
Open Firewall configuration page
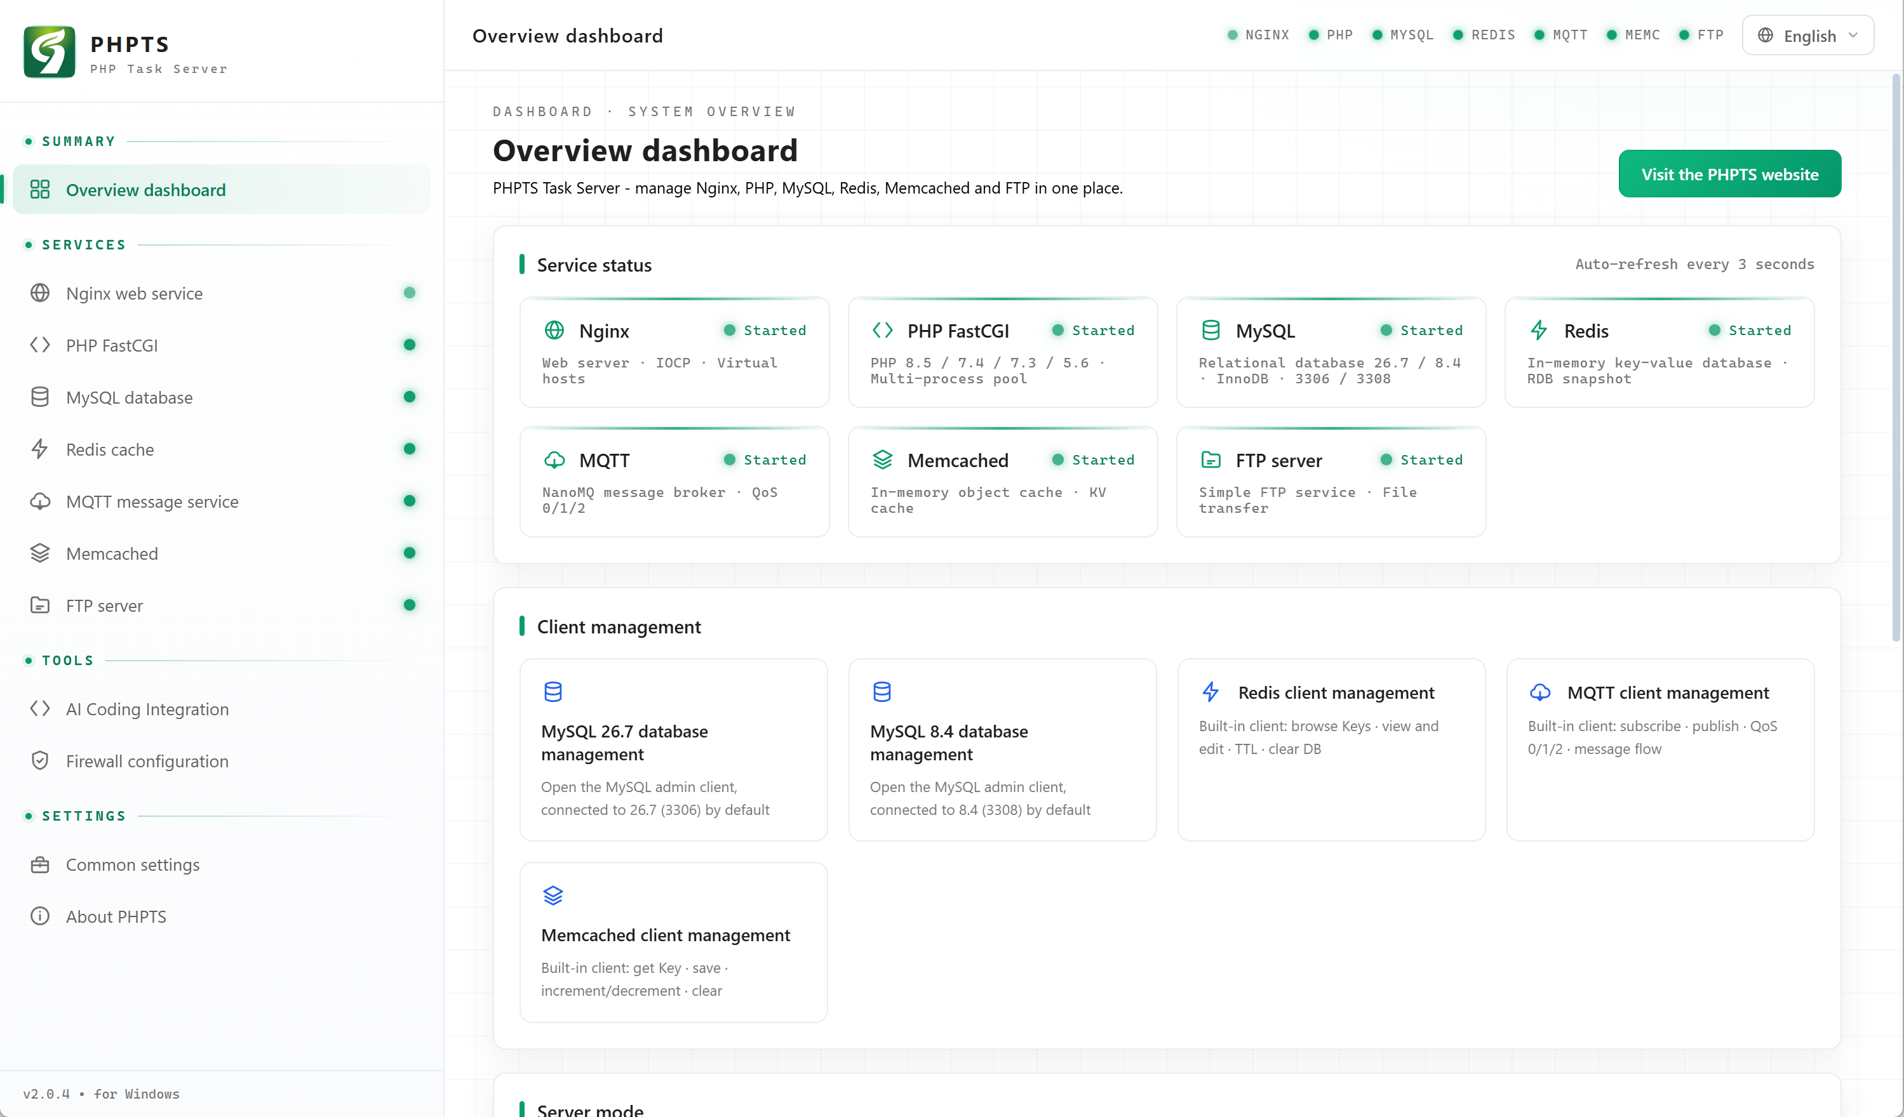[x=222, y=760]
